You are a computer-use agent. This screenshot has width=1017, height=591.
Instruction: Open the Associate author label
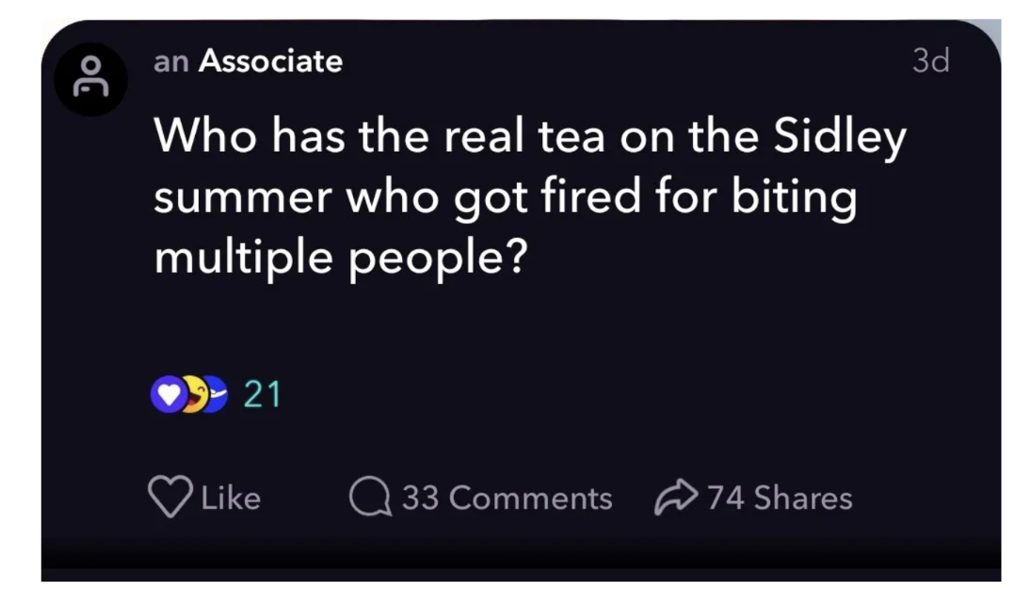(x=271, y=62)
